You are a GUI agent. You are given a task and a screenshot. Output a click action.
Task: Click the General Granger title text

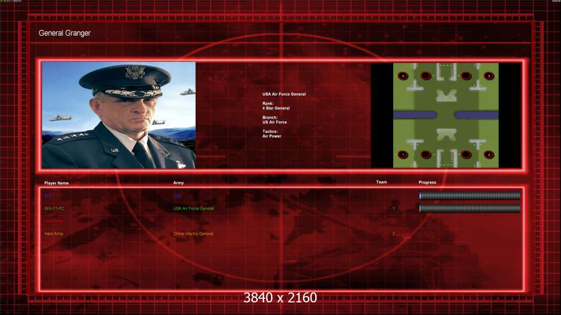(x=64, y=33)
